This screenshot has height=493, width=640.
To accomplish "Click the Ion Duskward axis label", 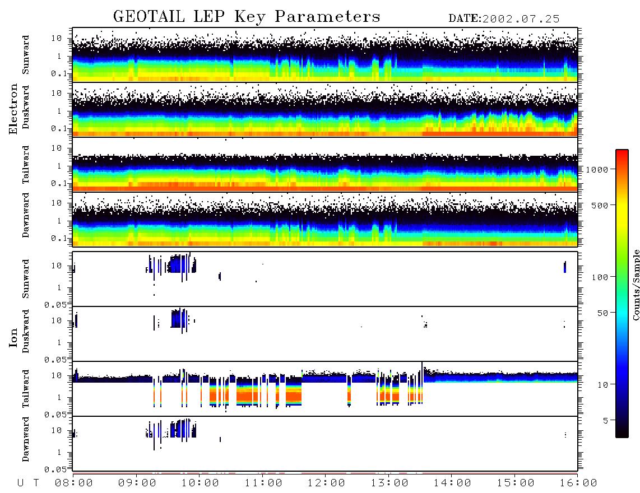I will coord(26,331).
